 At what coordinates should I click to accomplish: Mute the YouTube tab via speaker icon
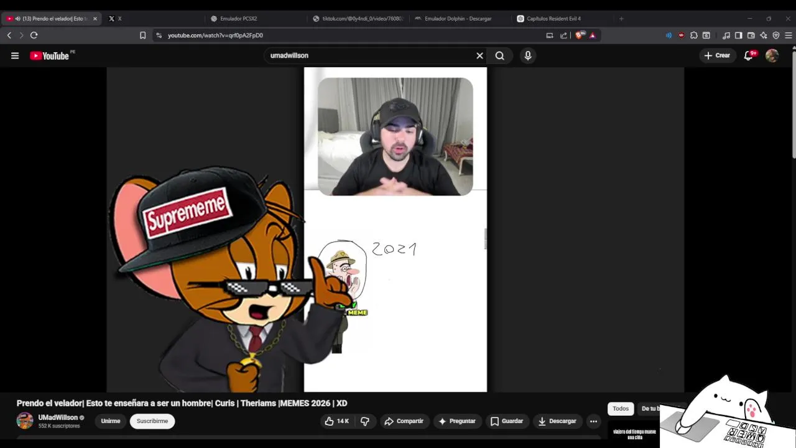click(17, 19)
